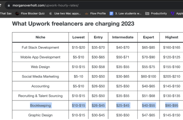Open the Flow Blocker Quiz bookmark
Viewport: 183px width, 120px height.
pos(30,13)
